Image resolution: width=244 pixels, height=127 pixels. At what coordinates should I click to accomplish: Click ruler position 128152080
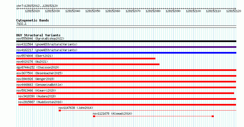(x=153, y=11)
